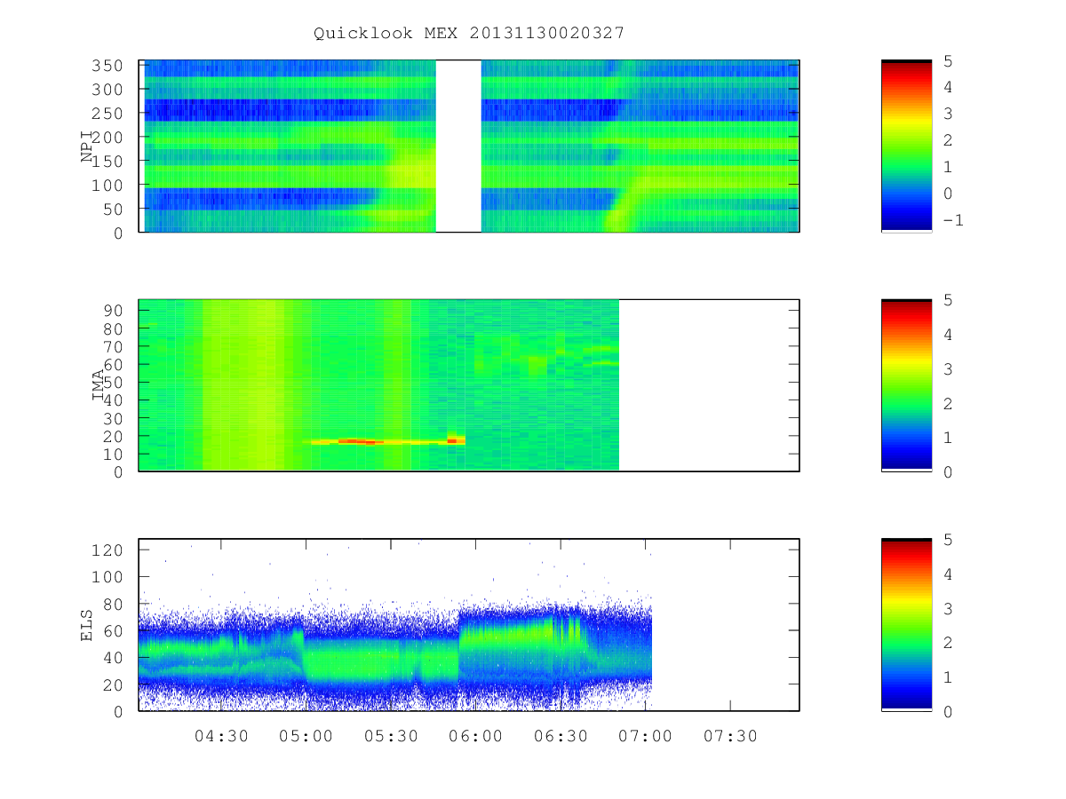Click the ELS panel color scale bar
This screenshot has width=1066, height=799.
906,624
